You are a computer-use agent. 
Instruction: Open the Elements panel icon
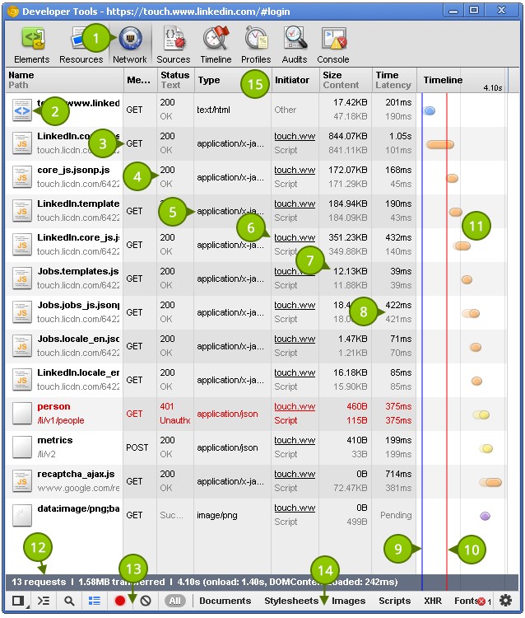(32, 40)
